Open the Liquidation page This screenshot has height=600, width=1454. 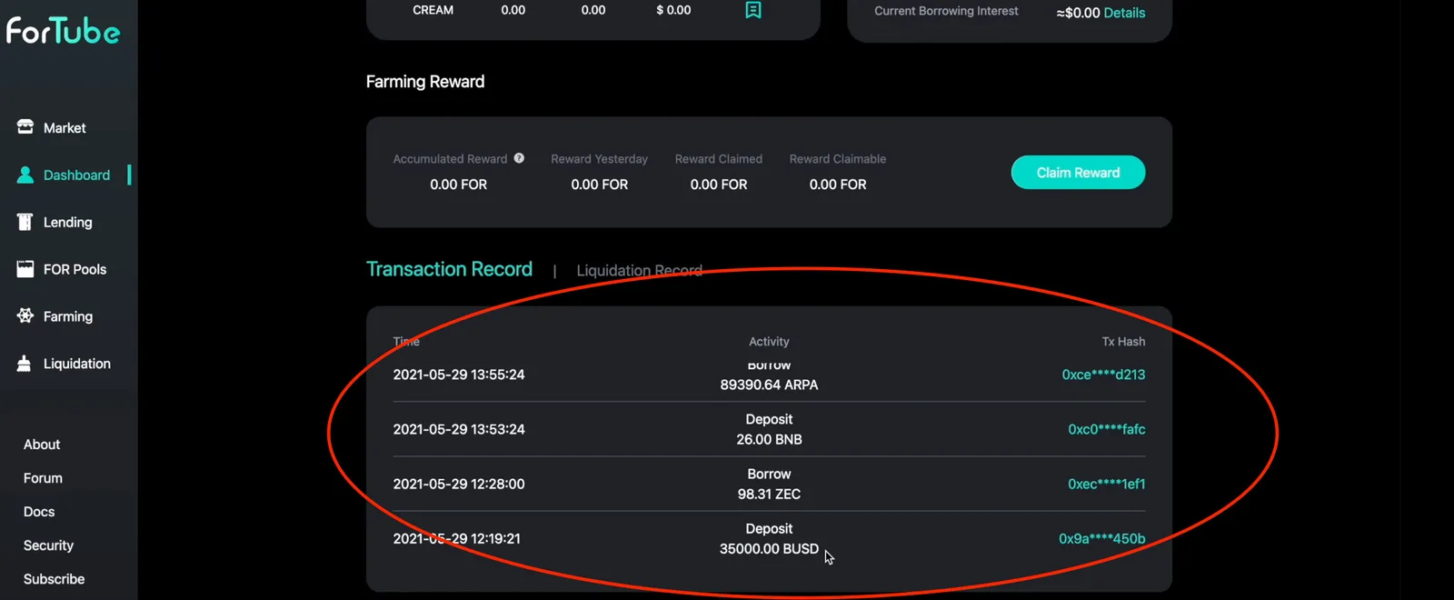point(77,364)
